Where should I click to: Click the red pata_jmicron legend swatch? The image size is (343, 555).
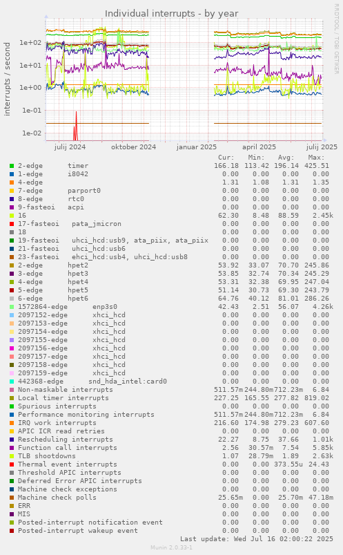(x=12, y=224)
